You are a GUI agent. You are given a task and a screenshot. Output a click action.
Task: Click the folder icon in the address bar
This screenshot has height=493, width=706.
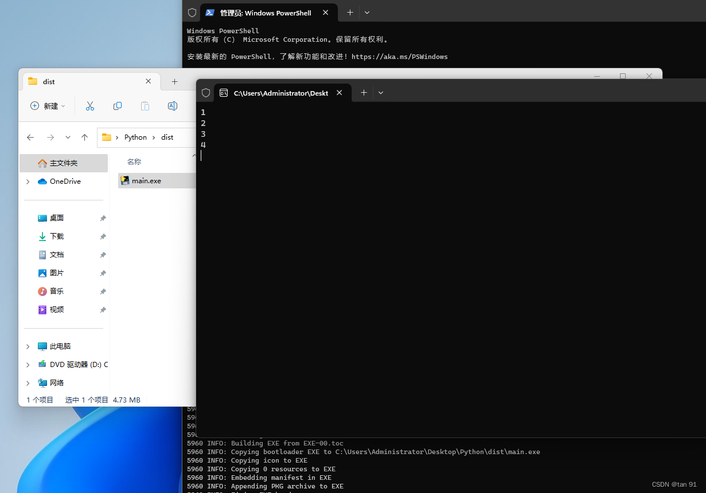107,137
